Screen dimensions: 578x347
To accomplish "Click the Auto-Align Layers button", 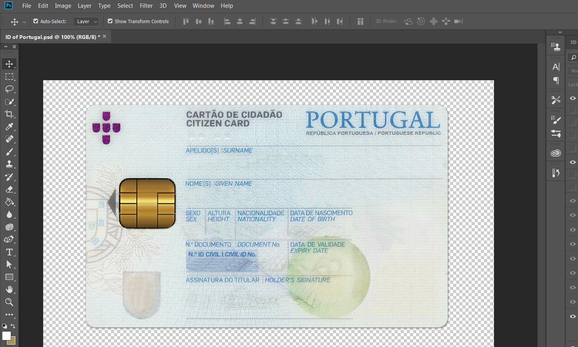I will (360, 21).
